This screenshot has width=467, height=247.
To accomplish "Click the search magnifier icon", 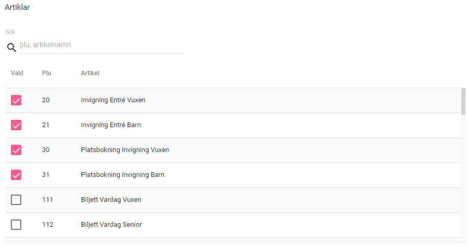I will point(11,48).
